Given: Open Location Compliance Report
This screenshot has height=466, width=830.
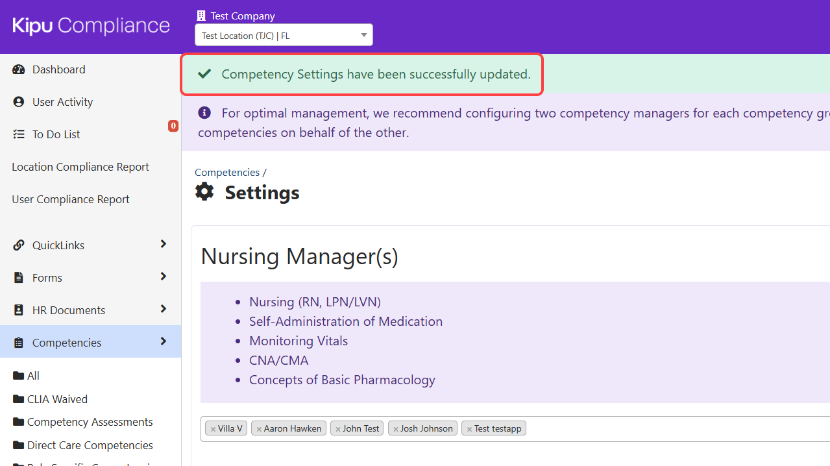Looking at the screenshot, I should pyautogui.click(x=80, y=167).
